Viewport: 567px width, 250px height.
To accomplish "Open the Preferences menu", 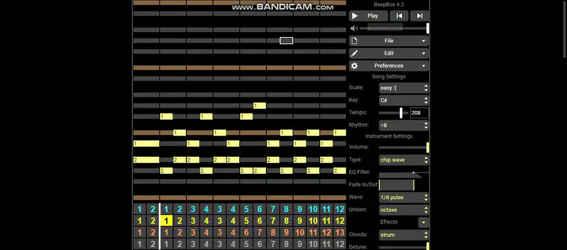I will point(389,65).
